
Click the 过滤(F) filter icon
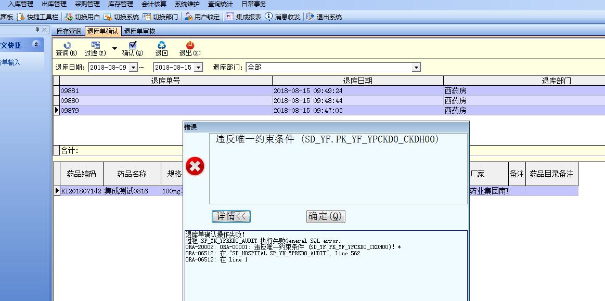(x=96, y=45)
